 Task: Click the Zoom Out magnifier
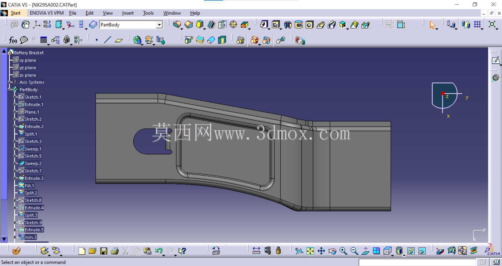pos(354,251)
